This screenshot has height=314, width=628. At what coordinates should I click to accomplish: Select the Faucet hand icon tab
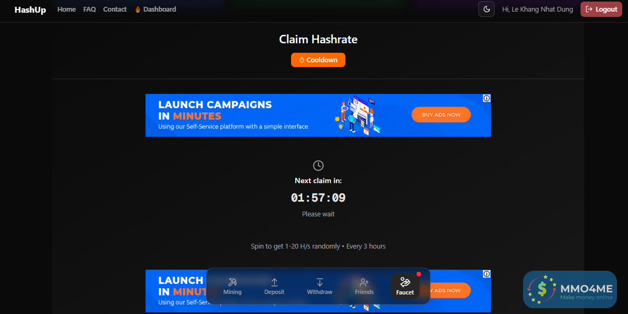pyautogui.click(x=405, y=287)
